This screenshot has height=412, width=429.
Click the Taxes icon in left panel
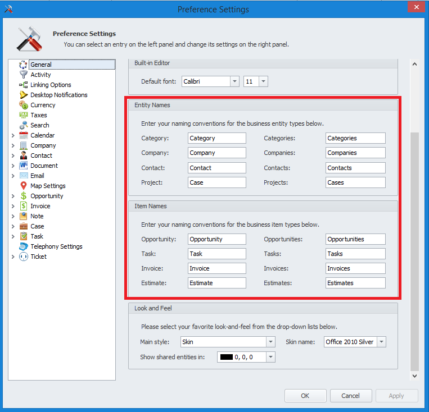tap(24, 115)
